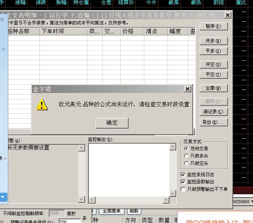Clear records with 清记录(C)

click(214, 112)
